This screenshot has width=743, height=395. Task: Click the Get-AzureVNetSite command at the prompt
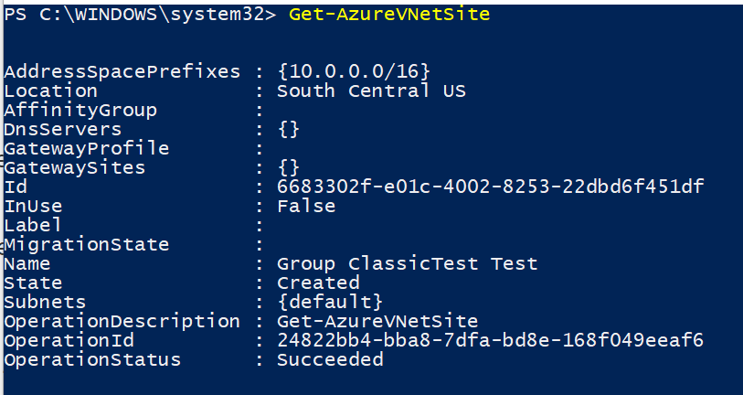(388, 15)
